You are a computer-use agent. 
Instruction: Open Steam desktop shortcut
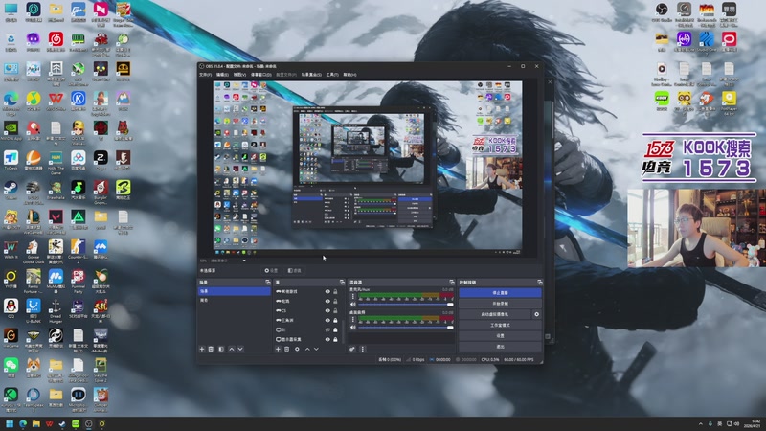[11, 190]
